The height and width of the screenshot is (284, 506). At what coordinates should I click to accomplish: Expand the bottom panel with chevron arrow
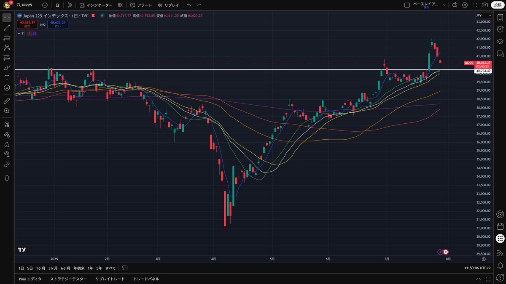[x=479, y=279]
